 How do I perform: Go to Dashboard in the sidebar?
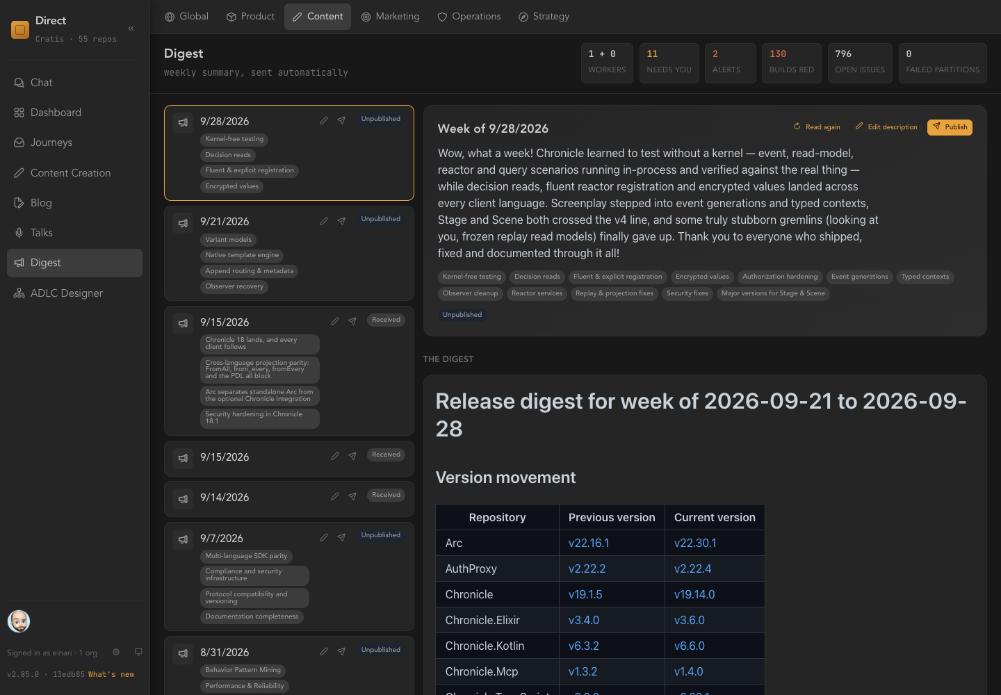pyautogui.click(x=74, y=113)
